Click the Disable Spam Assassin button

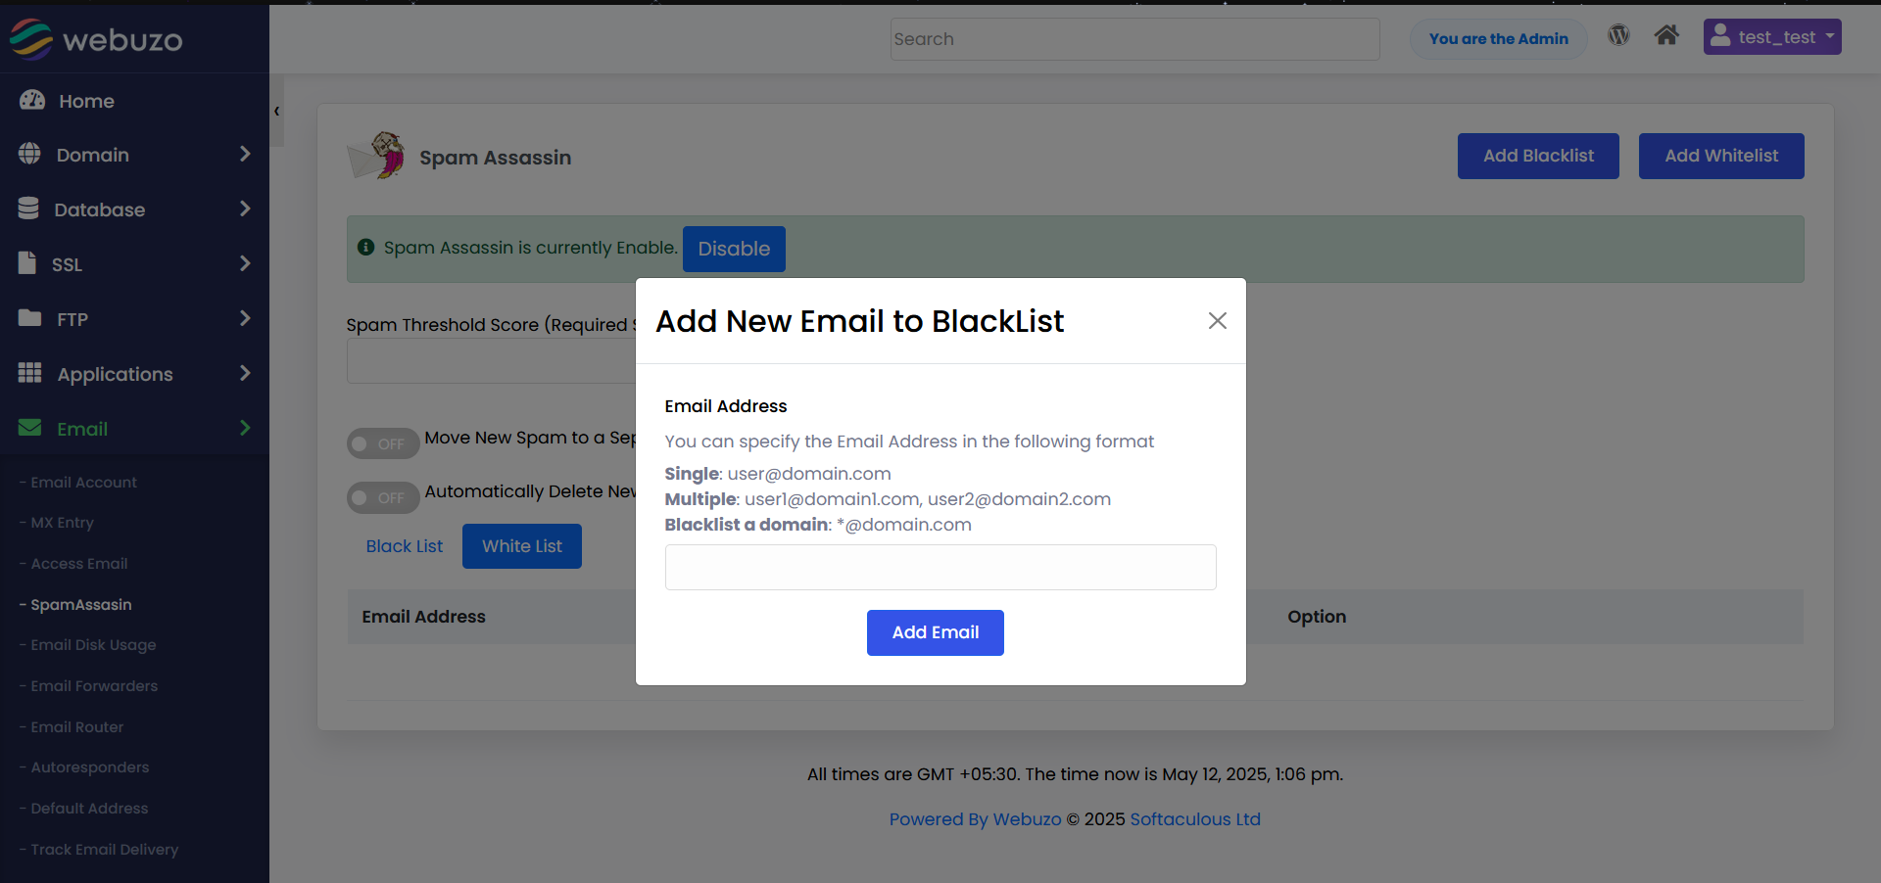point(734,249)
